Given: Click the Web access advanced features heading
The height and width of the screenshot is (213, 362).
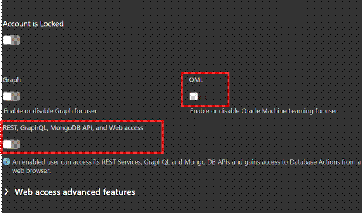Looking at the screenshot, I should pyautogui.click(x=75, y=192).
